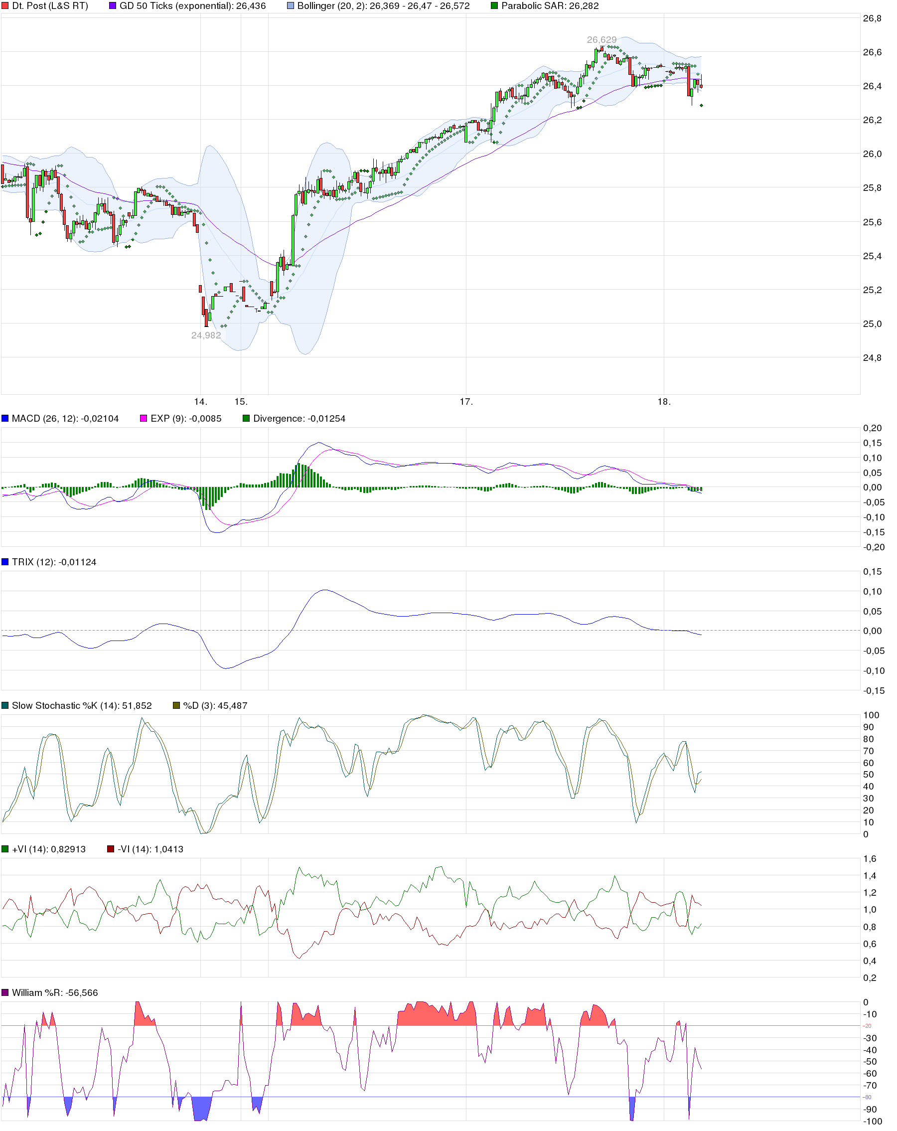Select 'Slow Stochastic %K (14): 51,852' label
This screenshot has width=897, height=1131.
coord(82,705)
